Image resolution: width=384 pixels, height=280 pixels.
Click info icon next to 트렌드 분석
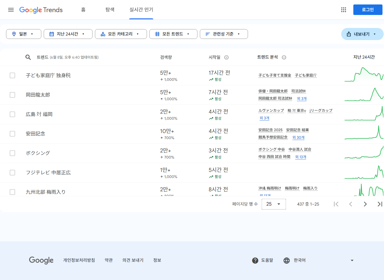(x=284, y=57)
